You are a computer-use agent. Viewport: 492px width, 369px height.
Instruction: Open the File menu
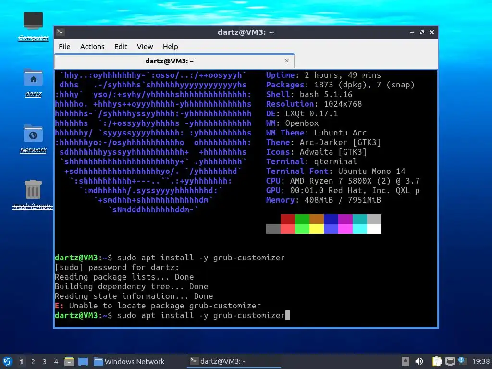[64, 47]
